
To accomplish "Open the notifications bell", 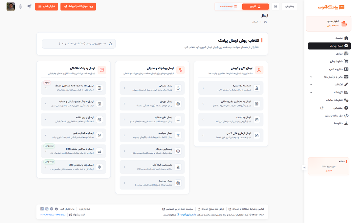I will pyautogui.click(x=20, y=7).
